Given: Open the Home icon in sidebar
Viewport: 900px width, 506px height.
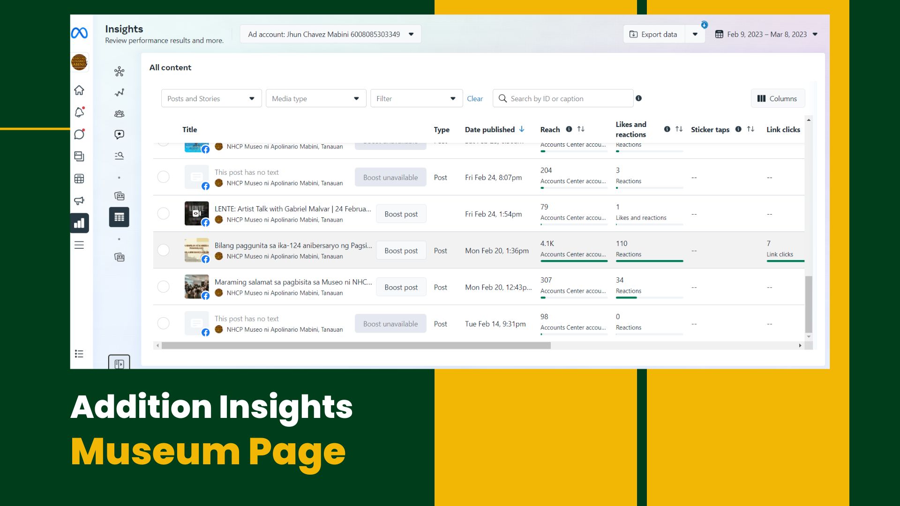Looking at the screenshot, I should pyautogui.click(x=79, y=90).
